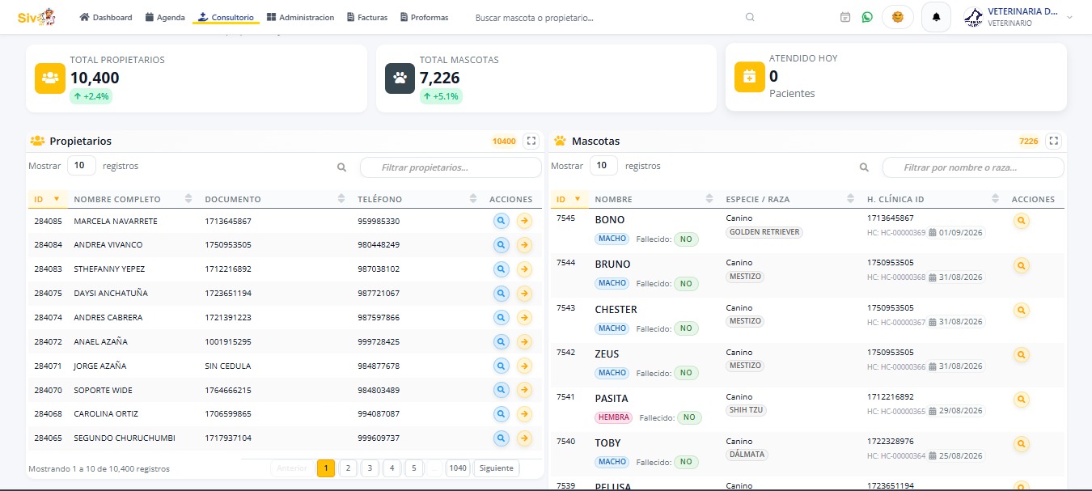Click the Siguiente pagination button
Screen dimensions: 1092x491
tap(496, 468)
